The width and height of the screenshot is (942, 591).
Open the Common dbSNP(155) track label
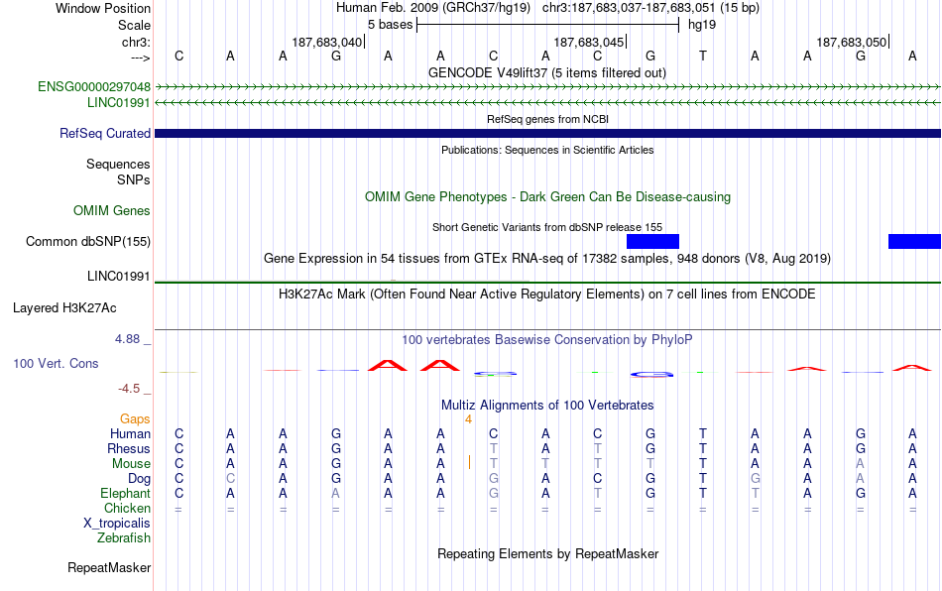(x=87, y=241)
